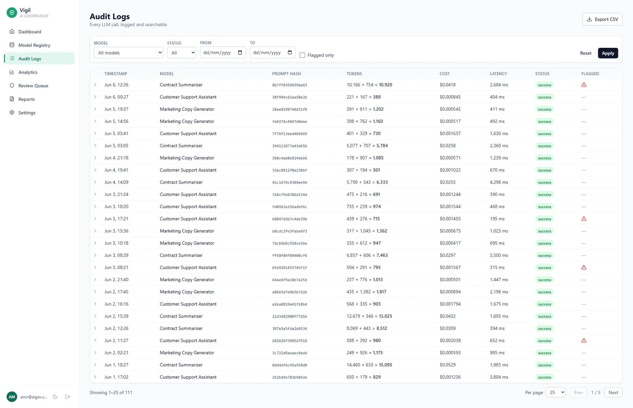Expand the Jun 1, 18:27 log row
Image resolution: width=633 pixels, height=408 pixels.
[x=95, y=365]
